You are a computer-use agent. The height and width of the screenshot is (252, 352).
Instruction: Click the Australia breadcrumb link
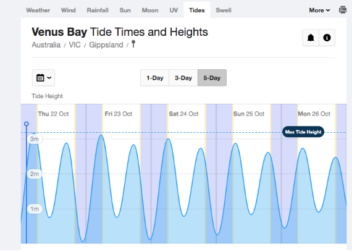click(46, 45)
